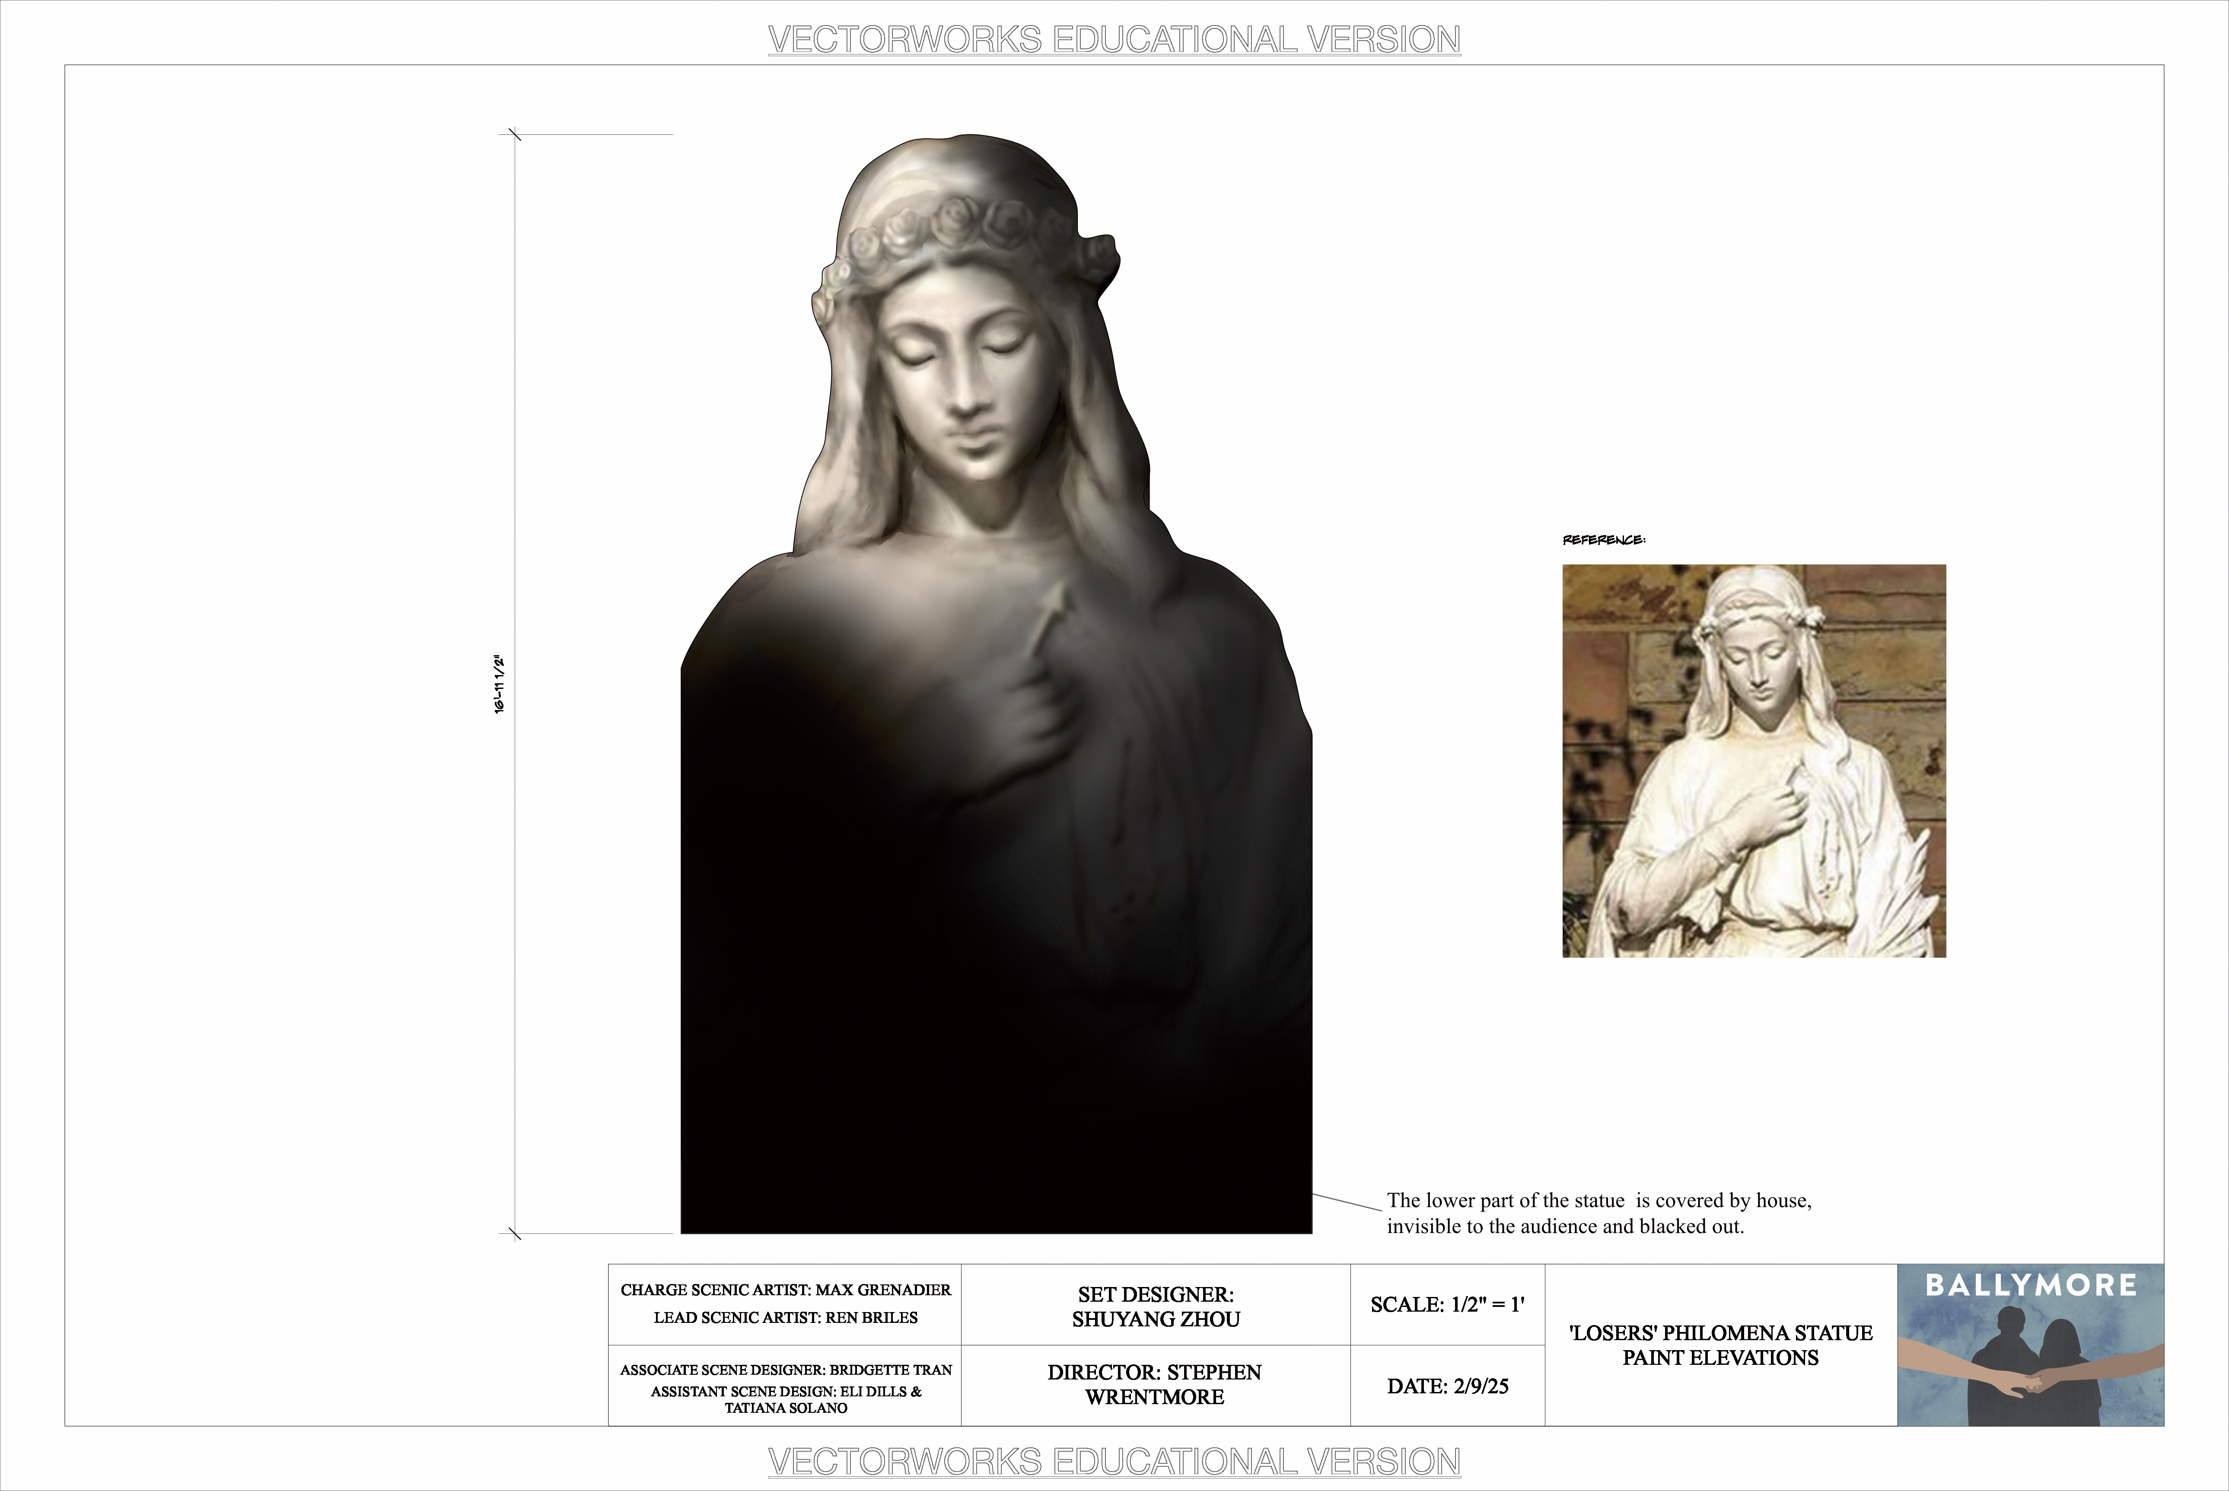Click the bottom dimension tick mark
The image size is (2229, 1491).
[x=514, y=1233]
